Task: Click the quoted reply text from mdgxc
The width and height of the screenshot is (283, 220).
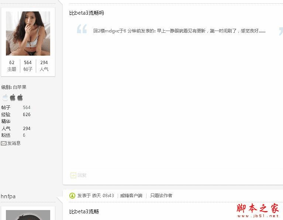Action: pos(179,31)
